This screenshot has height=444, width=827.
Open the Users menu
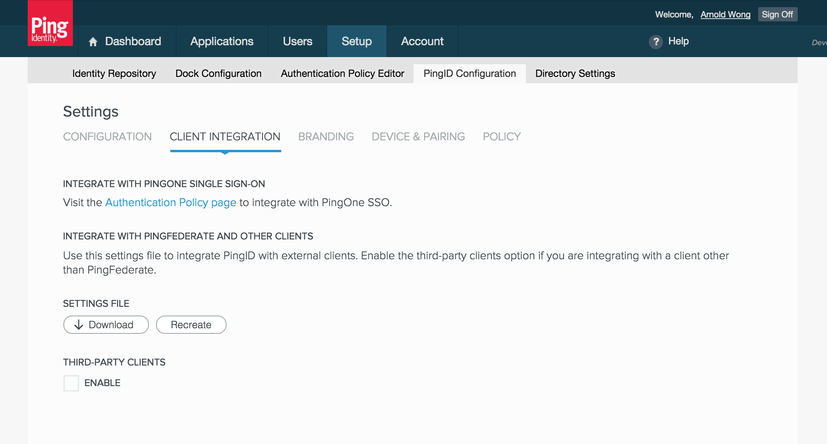[x=297, y=41]
